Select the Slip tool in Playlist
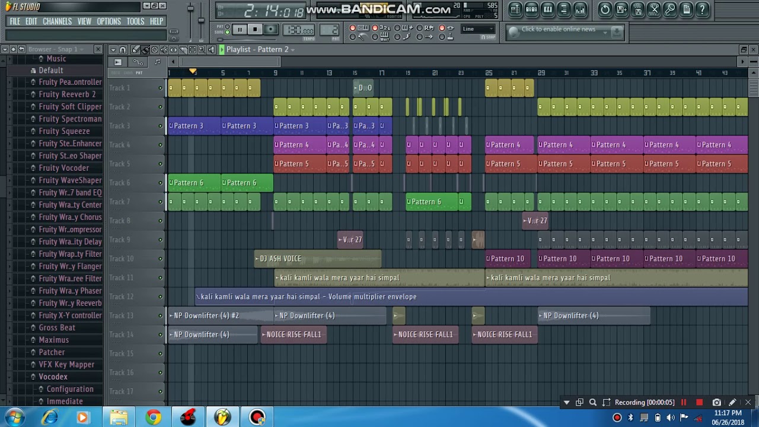 click(173, 50)
